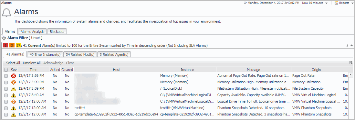Screen dimensions: 355x120
Task: Check the select-all checkbox in table header
Action: point(6,70)
